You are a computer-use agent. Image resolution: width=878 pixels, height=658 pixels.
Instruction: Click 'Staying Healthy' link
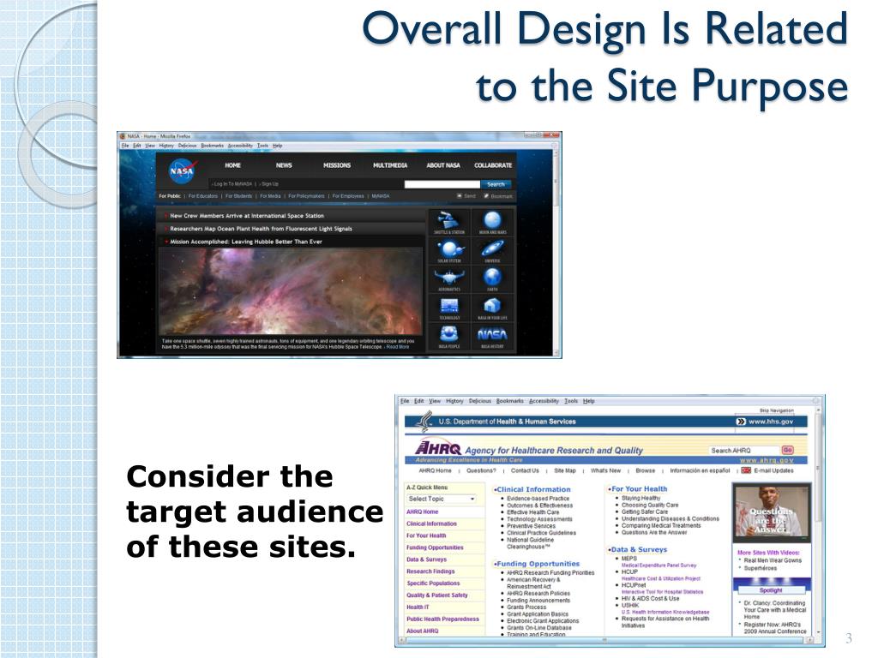pyautogui.click(x=641, y=498)
